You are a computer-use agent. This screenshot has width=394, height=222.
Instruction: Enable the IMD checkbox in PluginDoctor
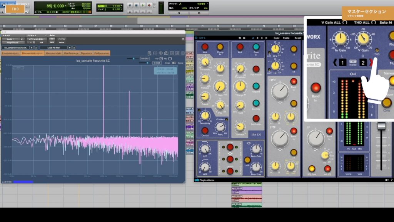[x=170, y=59]
